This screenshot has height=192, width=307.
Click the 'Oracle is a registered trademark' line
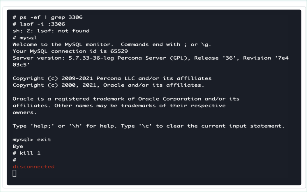(126, 99)
